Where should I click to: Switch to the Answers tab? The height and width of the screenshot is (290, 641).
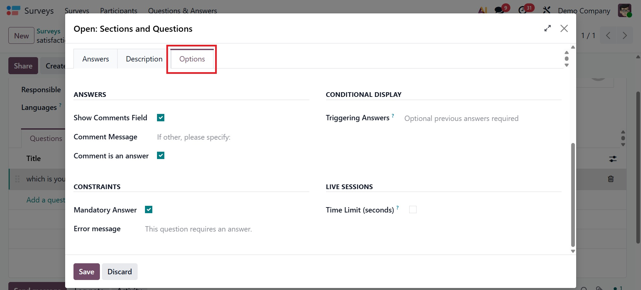tap(96, 59)
